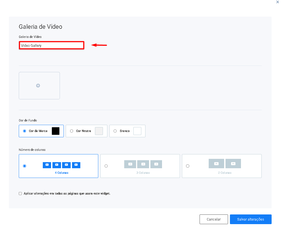Choose the 3 Colunas radio option
The width and height of the screenshot is (281, 228).
106,166
